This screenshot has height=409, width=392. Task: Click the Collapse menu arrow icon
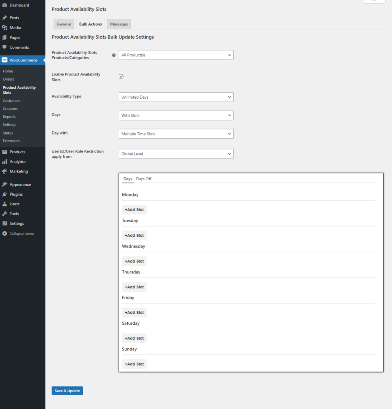[5, 233]
